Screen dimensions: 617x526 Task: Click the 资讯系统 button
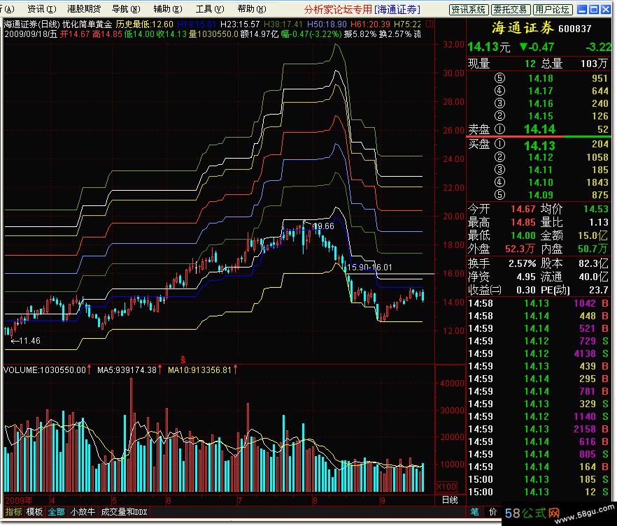pyautogui.click(x=469, y=9)
